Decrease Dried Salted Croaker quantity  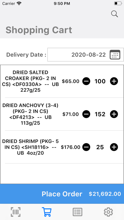click(x=86, y=81)
